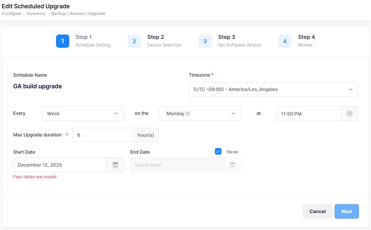This screenshot has width=371, height=230.
Task: Click the Max Upgrade duration info icon
Action: (x=67, y=135)
